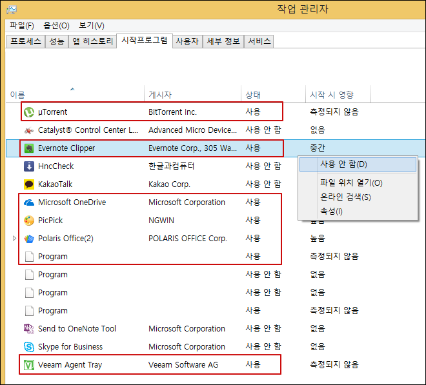Click Skype for Business's 사용 안 함 status
426x385 pixels.
263,347
